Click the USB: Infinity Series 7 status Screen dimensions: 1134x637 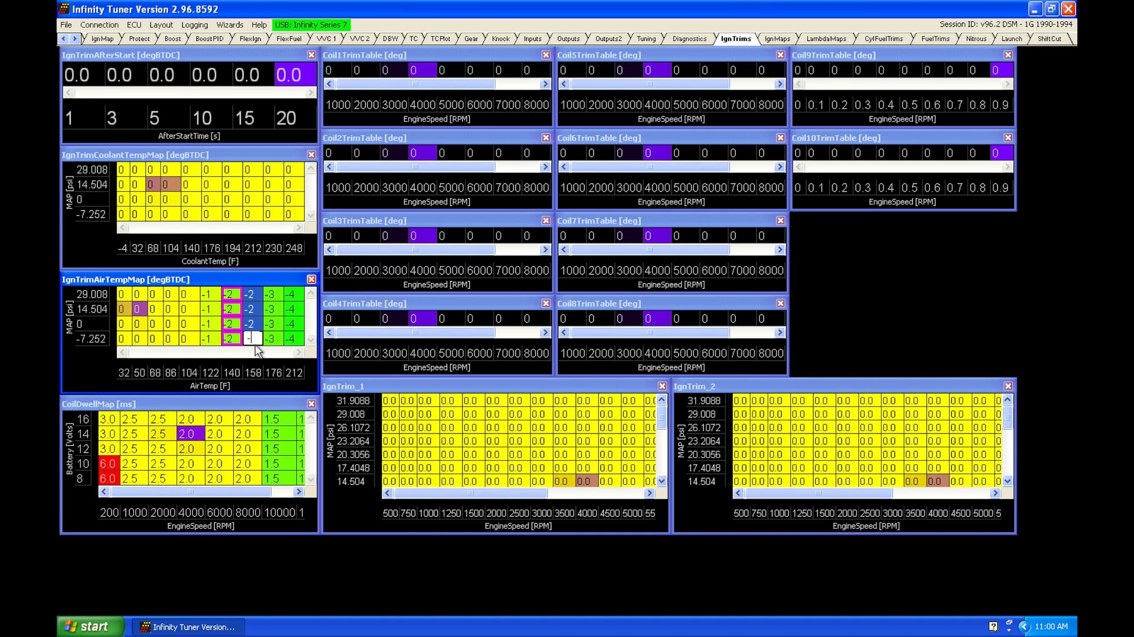coord(311,25)
